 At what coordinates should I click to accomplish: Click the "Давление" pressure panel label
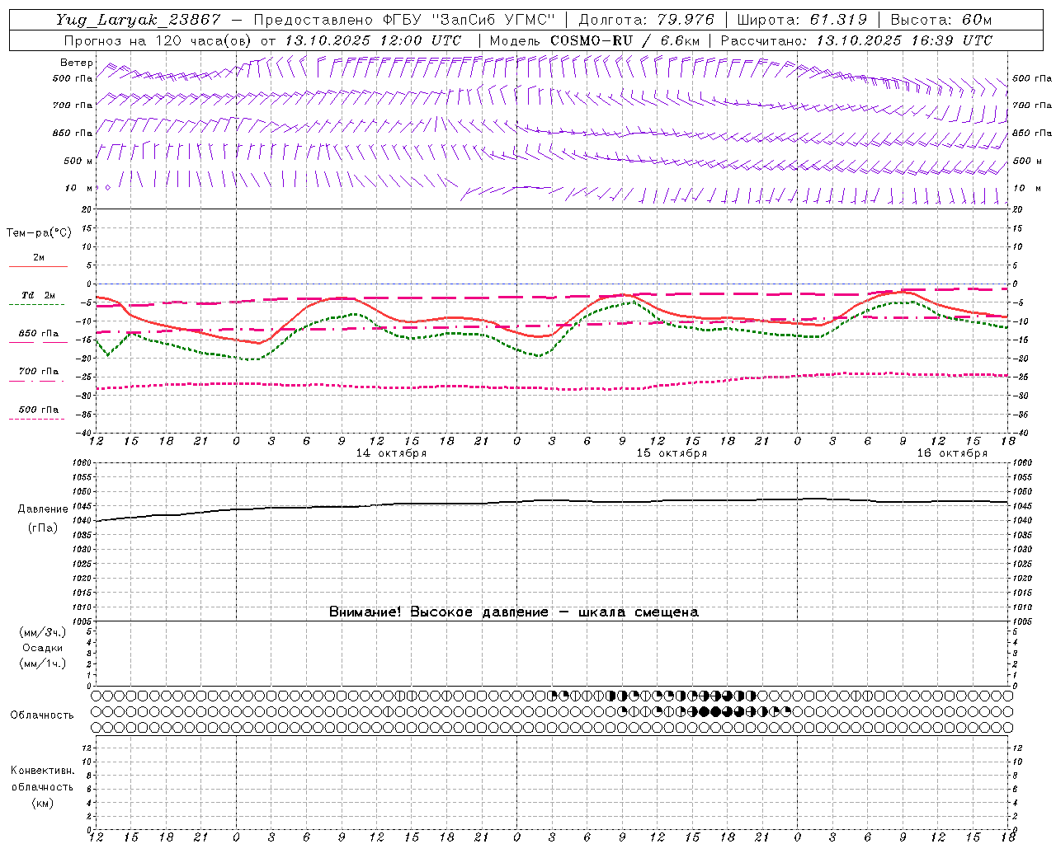tap(43, 509)
